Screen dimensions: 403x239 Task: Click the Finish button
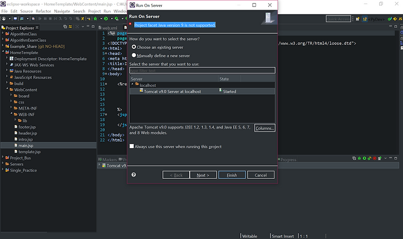tap(232, 175)
